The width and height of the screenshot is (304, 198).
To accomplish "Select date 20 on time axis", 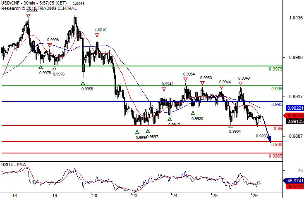I will point(95,196).
